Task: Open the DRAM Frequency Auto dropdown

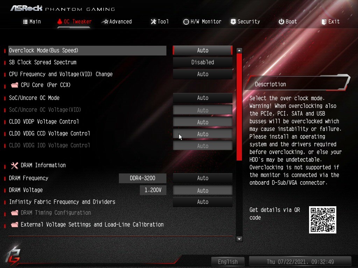Action: (202, 178)
